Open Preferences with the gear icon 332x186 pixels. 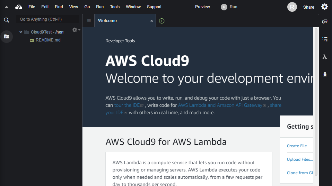click(x=324, y=7)
